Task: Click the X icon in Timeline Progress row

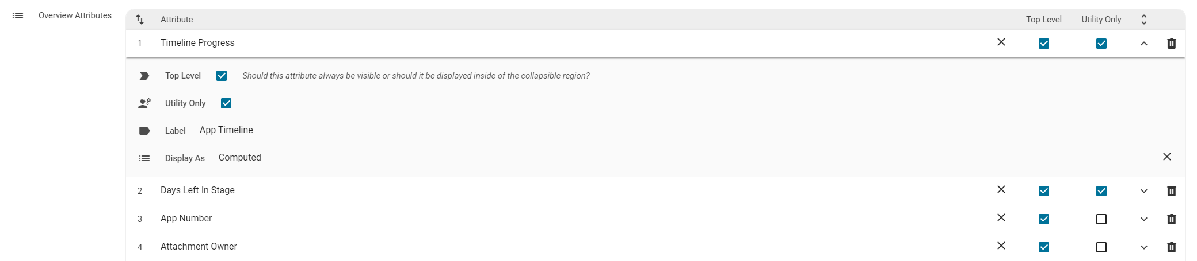Action: pyautogui.click(x=1001, y=42)
